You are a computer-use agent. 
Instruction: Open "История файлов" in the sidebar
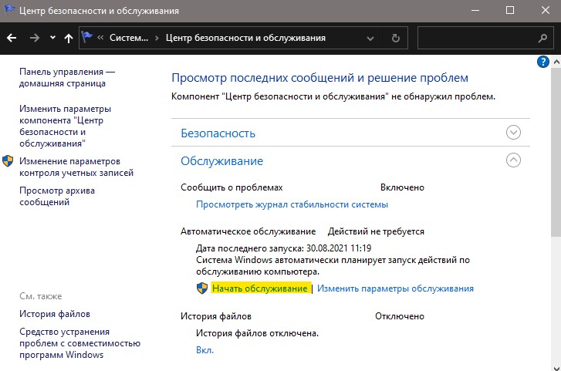click(55, 314)
